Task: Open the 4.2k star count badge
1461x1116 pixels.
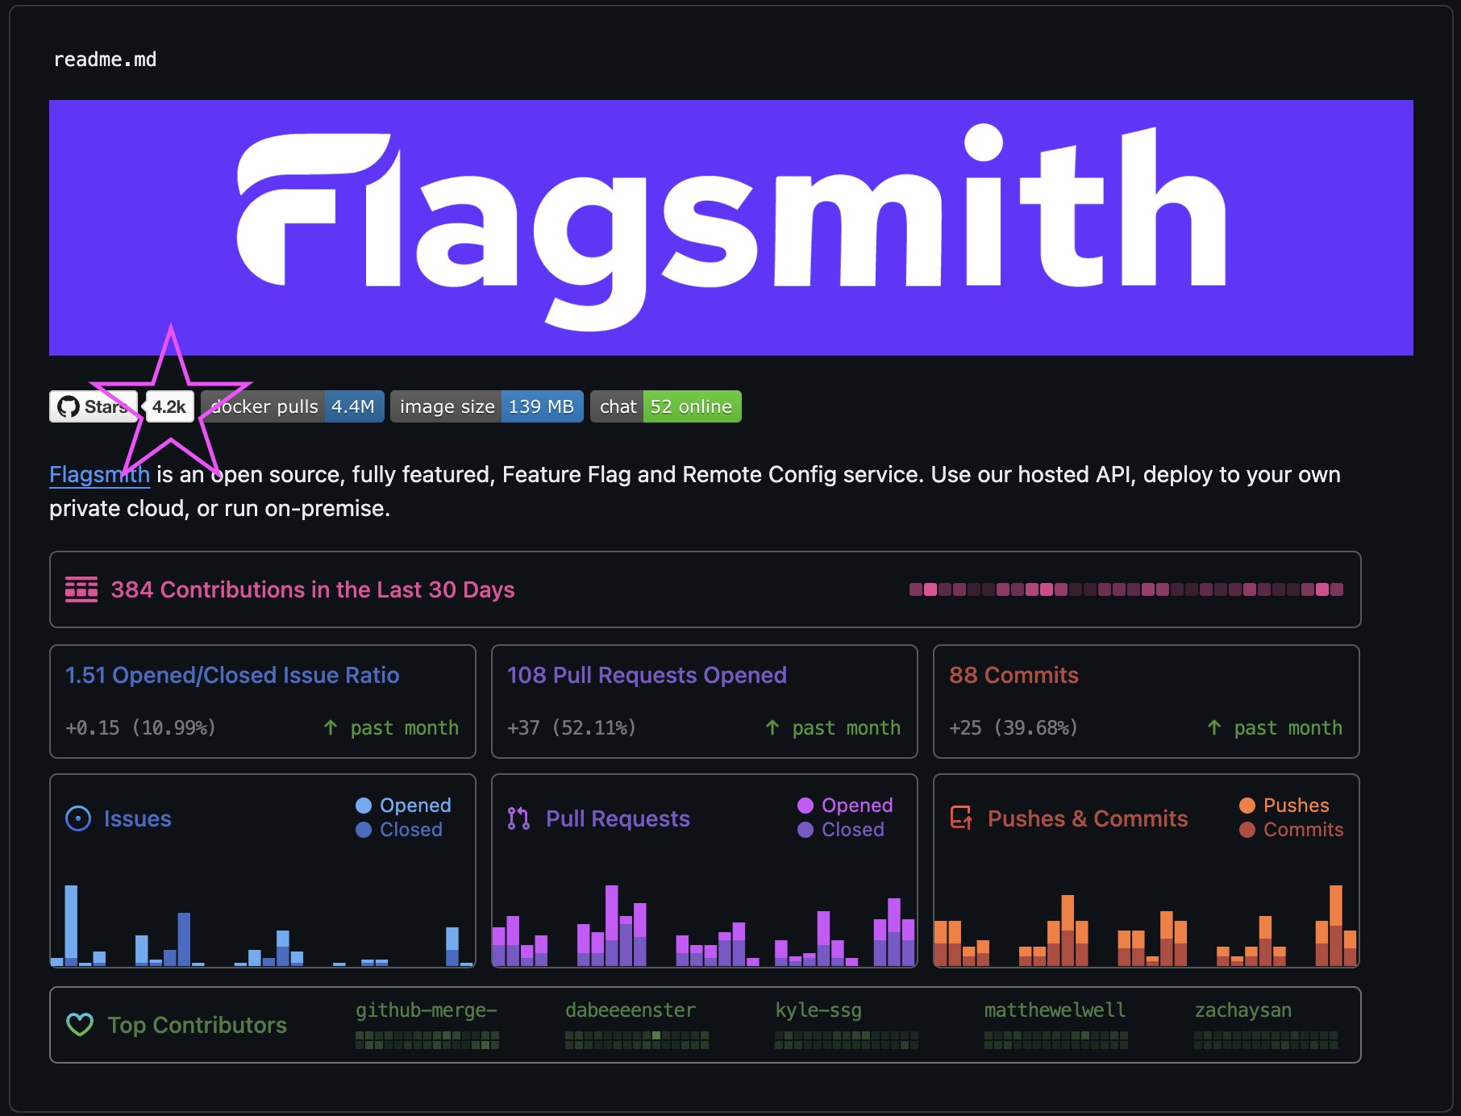Action: (x=169, y=406)
